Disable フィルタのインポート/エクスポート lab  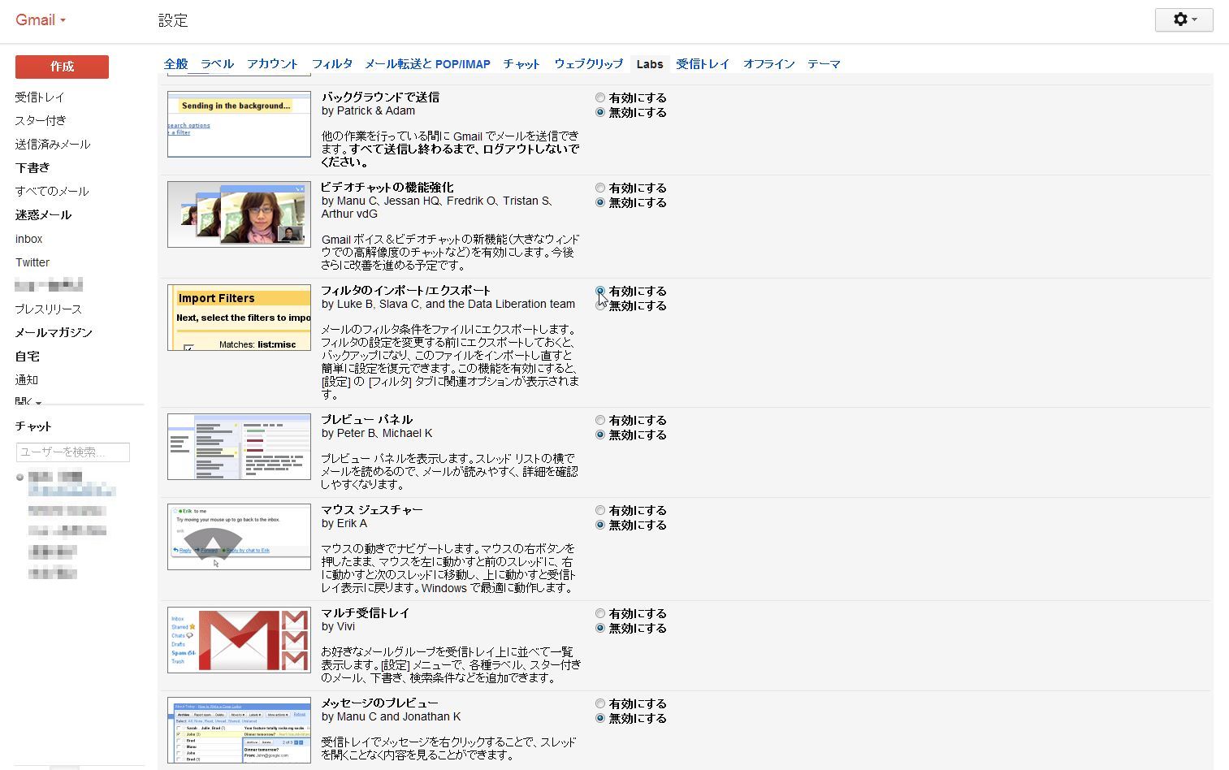[600, 305]
